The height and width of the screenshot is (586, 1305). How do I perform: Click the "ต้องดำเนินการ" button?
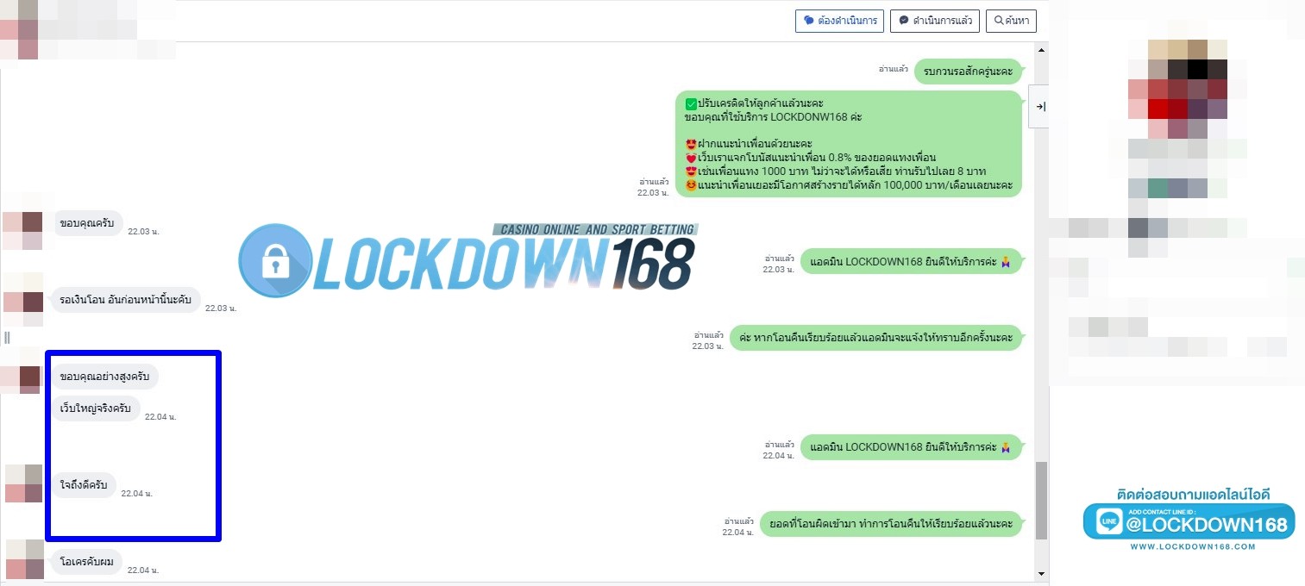click(839, 21)
